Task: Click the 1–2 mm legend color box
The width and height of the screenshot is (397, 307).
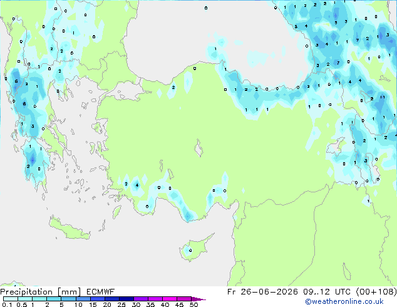Action: coord(39,299)
